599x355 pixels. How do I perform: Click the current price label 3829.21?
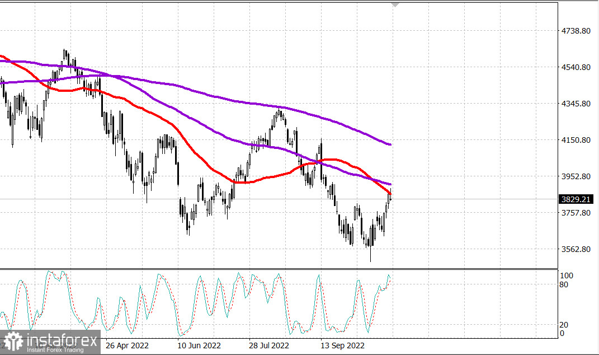576,199
